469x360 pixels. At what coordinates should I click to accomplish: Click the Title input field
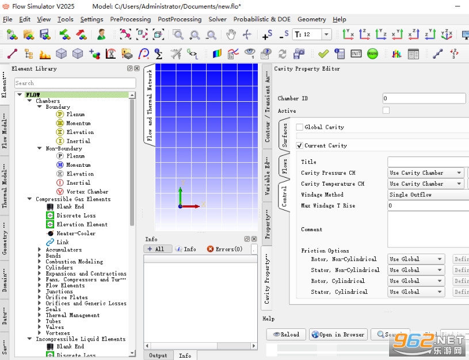428,162
